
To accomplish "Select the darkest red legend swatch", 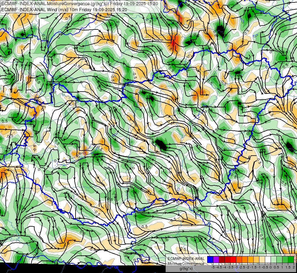I will pyautogui.click(x=222, y=259).
